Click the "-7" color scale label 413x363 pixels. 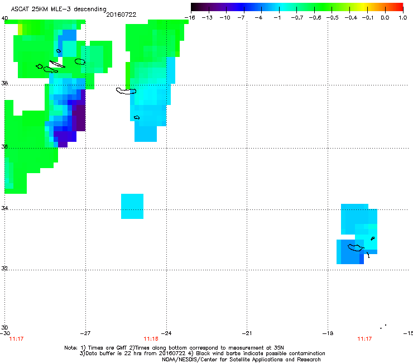point(241,18)
